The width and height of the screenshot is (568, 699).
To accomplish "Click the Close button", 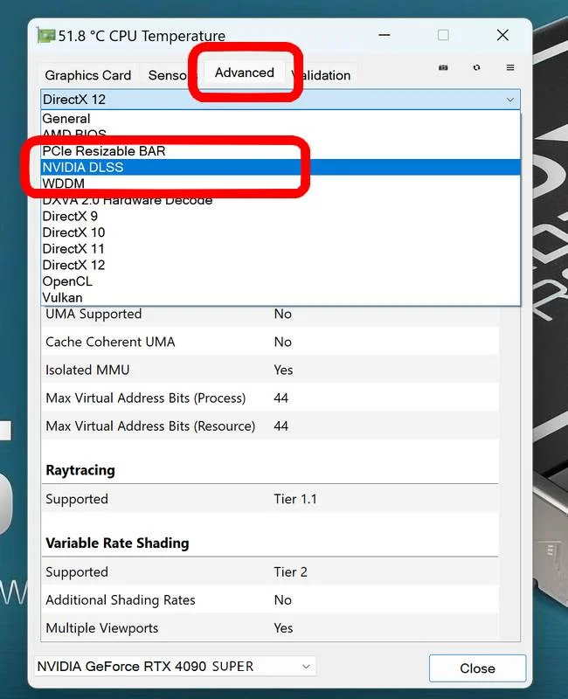I will click(x=477, y=668).
